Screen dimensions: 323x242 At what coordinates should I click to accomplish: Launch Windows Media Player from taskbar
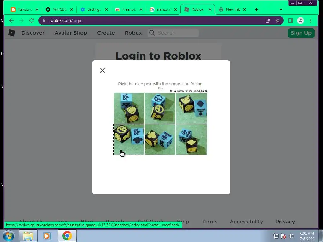[x=47, y=236]
